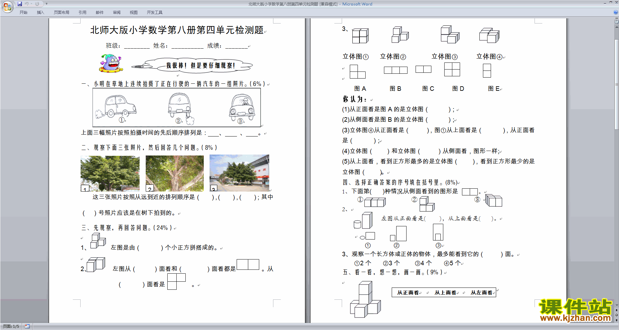This screenshot has width=619, height=330.
Task: Click the caption 图 C
Action: (428, 89)
